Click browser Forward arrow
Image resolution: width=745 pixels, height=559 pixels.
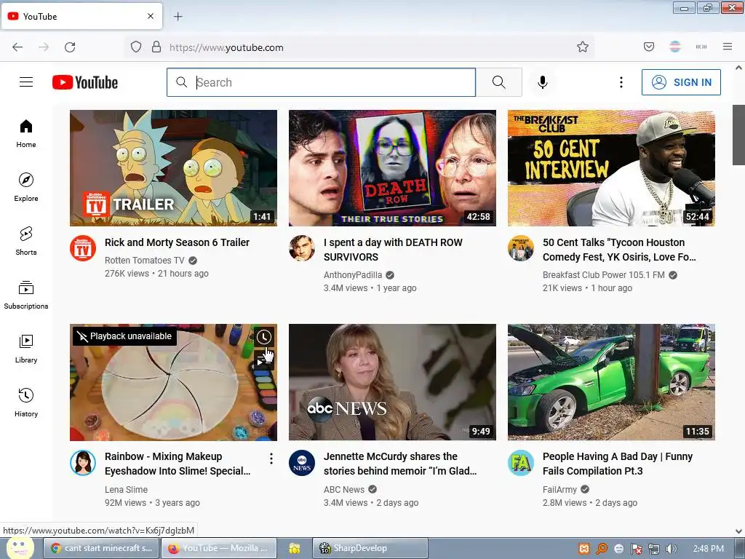(x=44, y=47)
